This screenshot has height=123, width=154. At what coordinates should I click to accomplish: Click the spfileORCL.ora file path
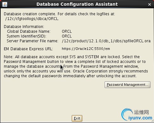(106, 41)
